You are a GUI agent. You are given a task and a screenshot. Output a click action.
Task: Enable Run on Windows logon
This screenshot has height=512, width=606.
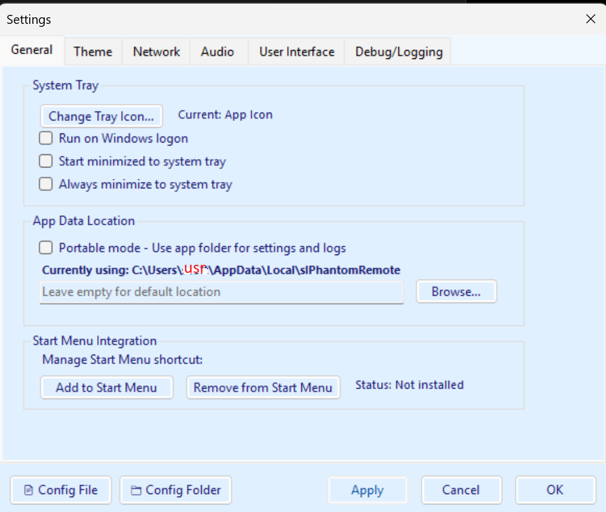tap(46, 138)
